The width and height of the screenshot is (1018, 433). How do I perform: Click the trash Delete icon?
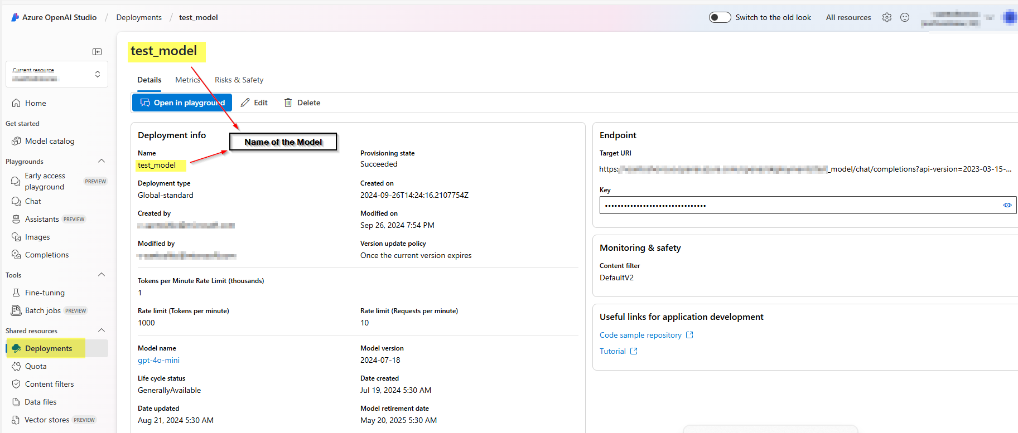[288, 103]
